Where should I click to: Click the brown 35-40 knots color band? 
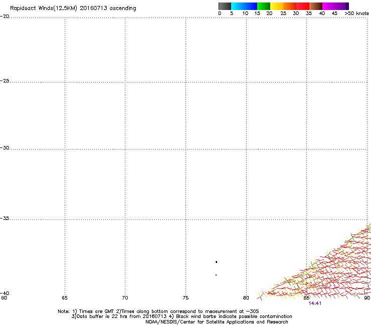[316, 6]
